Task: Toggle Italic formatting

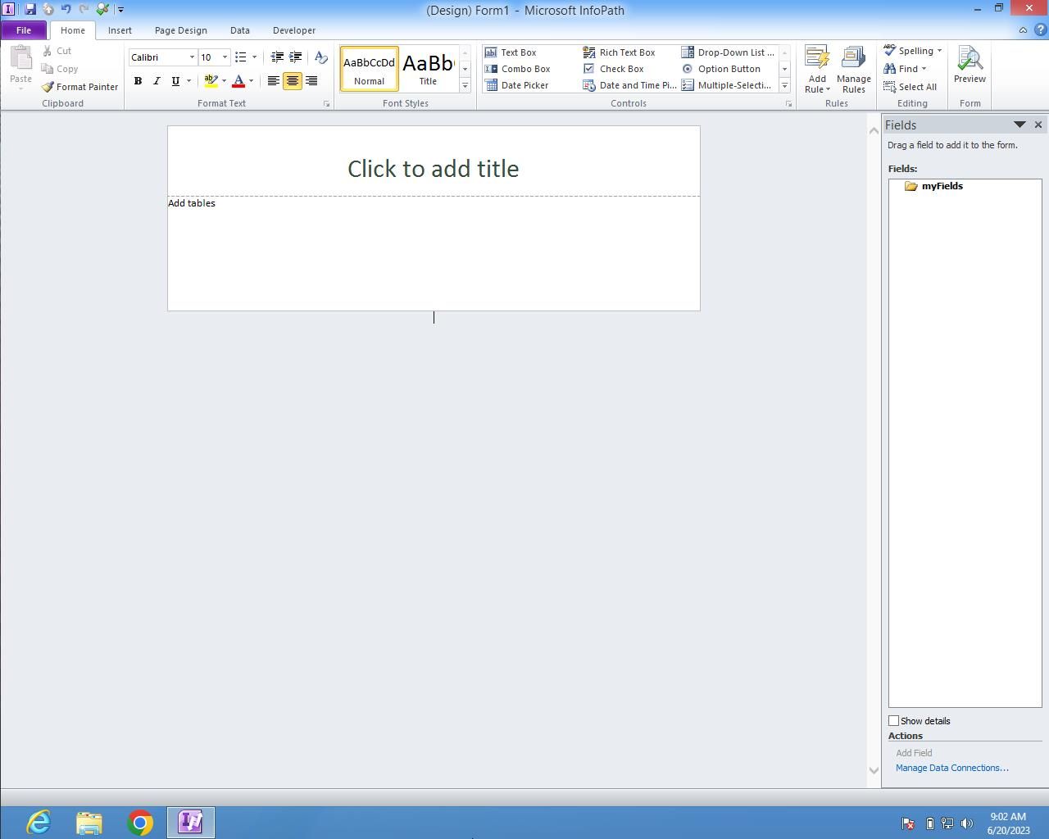Action: [x=157, y=81]
